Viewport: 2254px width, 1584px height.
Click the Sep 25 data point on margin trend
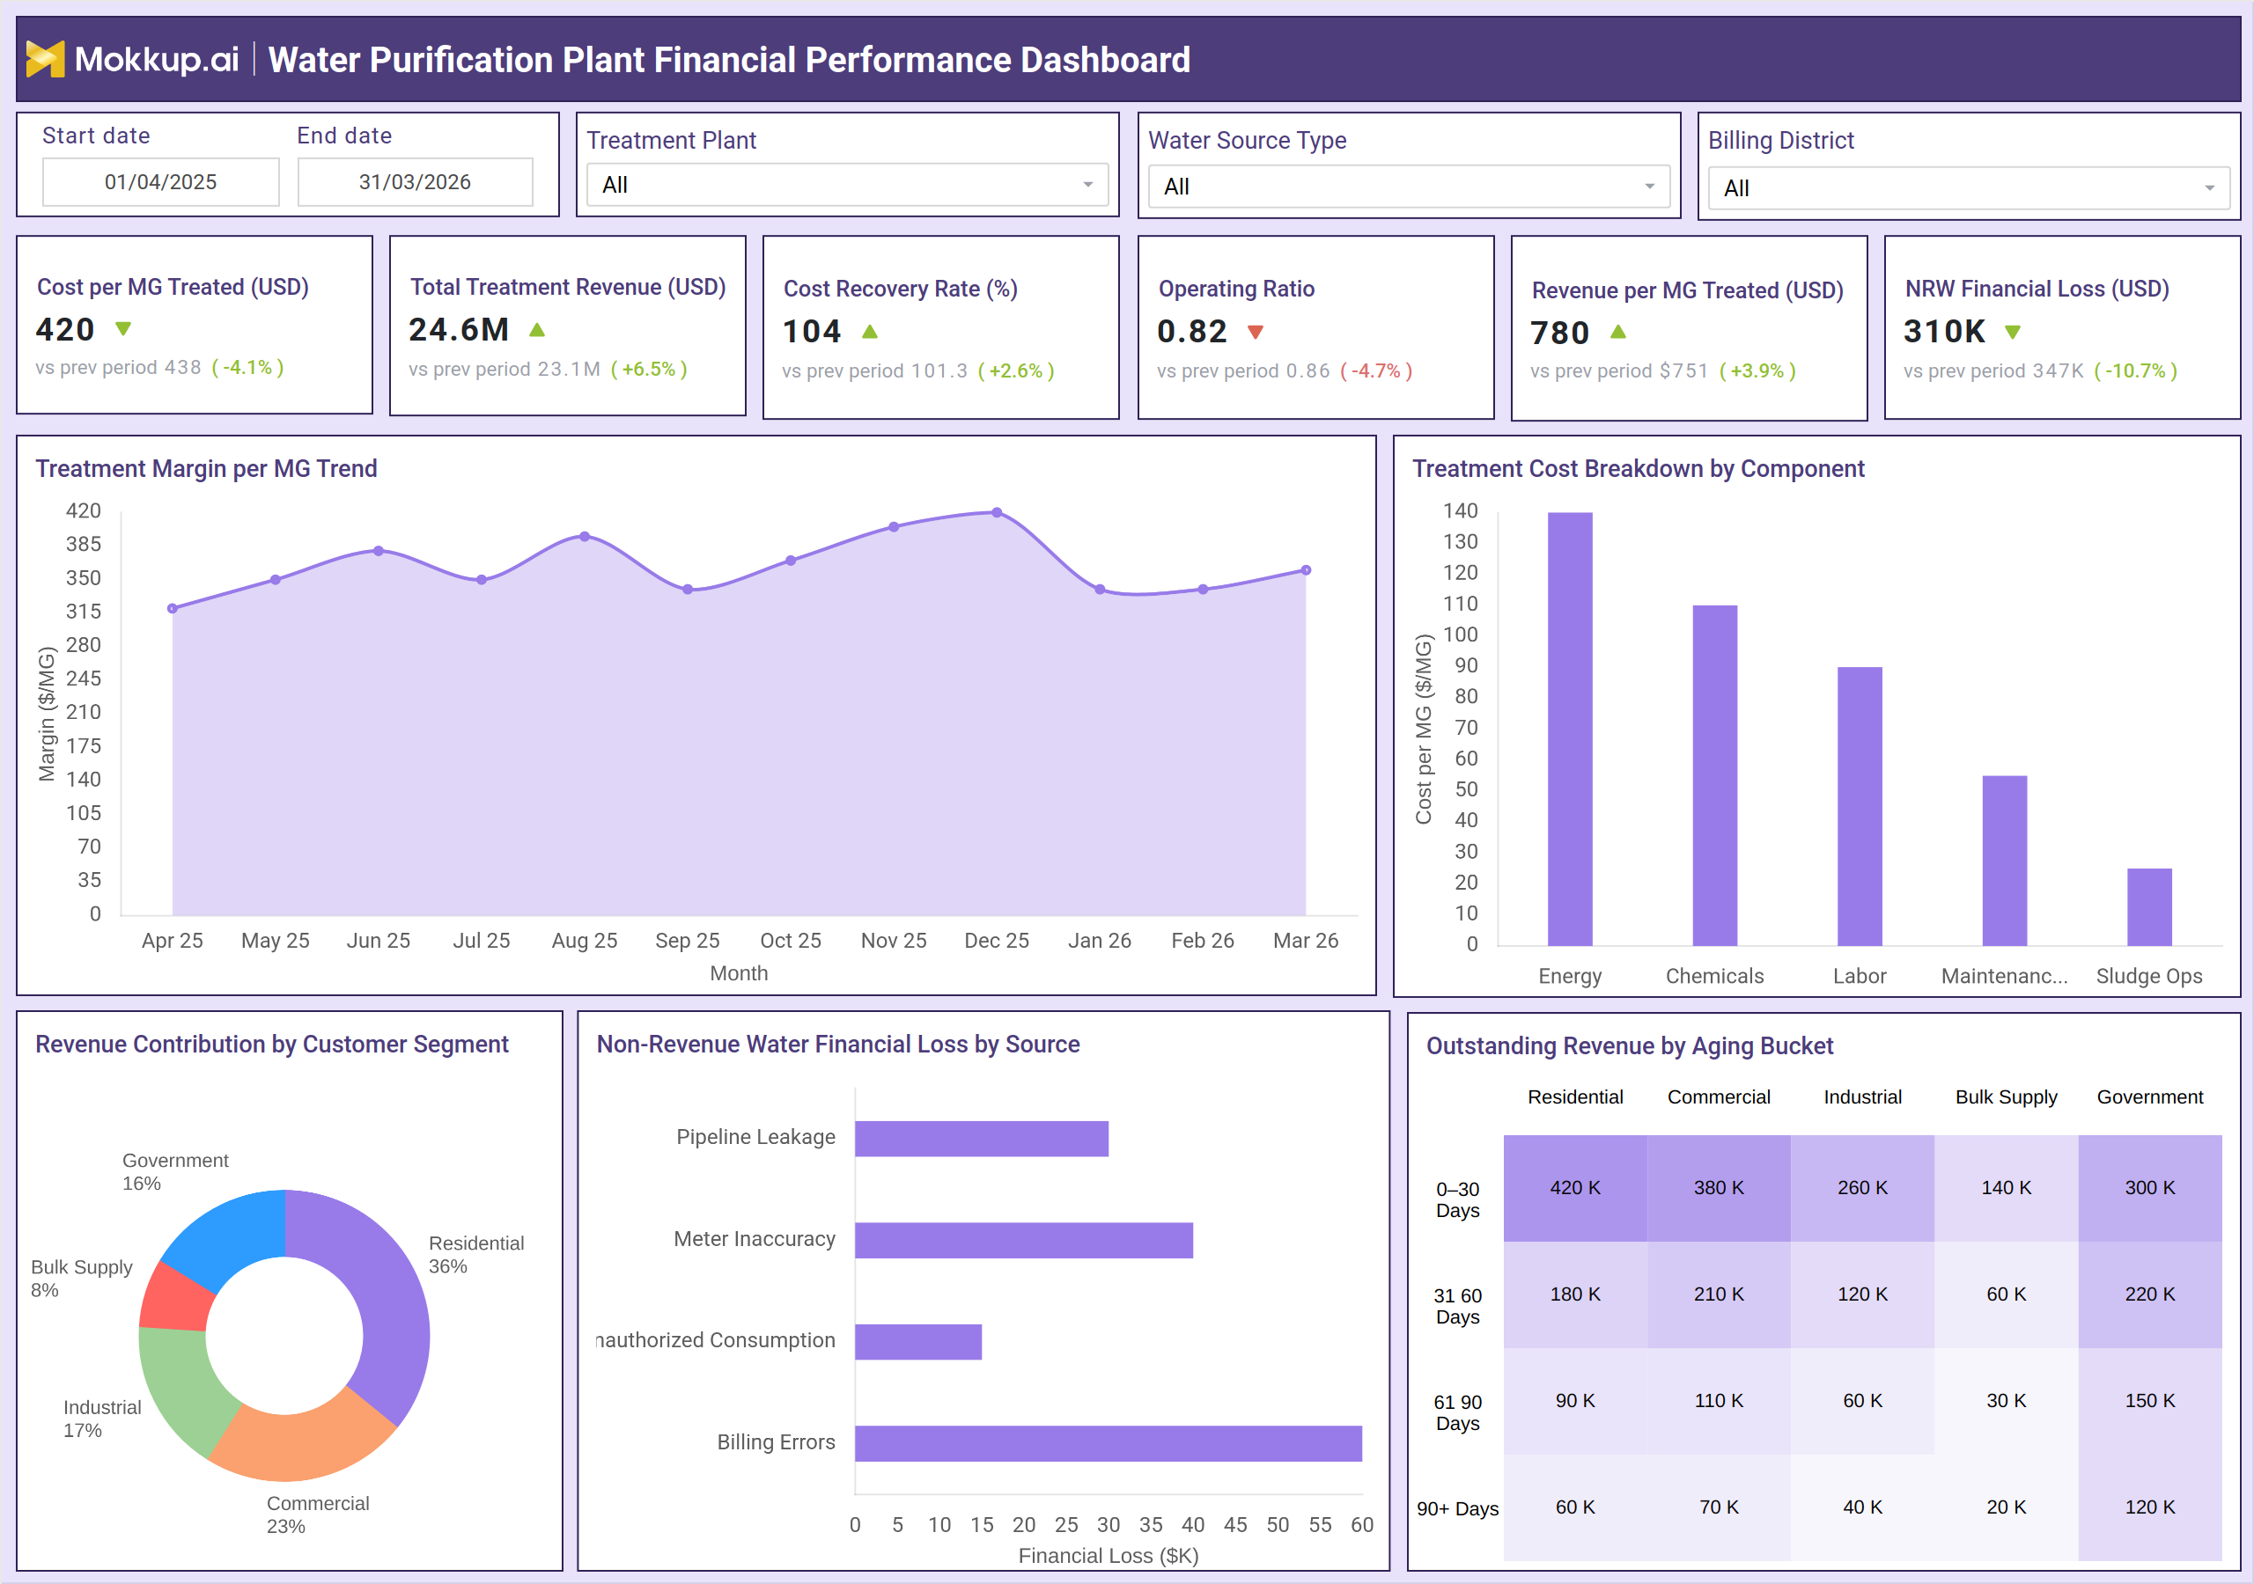[x=687, y=589]
